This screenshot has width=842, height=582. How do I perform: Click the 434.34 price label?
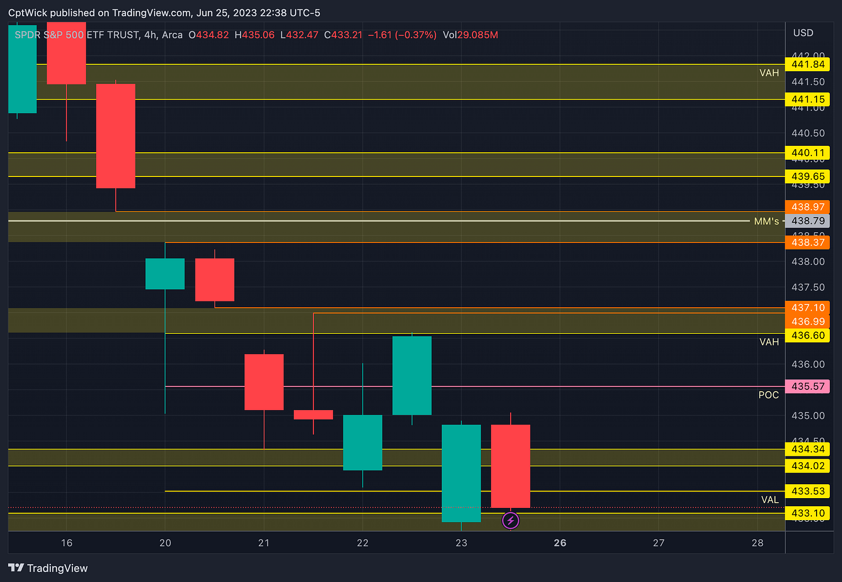click(807, 450)
